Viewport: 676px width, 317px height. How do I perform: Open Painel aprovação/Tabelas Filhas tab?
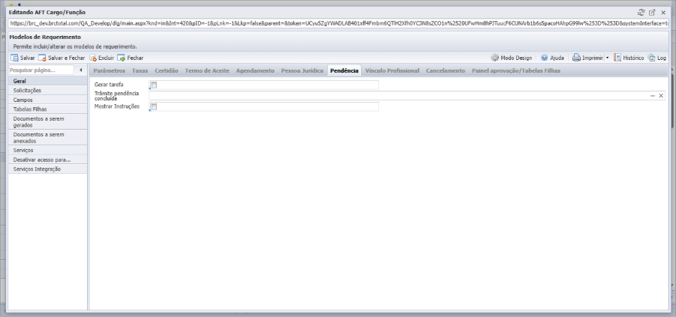click(x=516, y=70)
